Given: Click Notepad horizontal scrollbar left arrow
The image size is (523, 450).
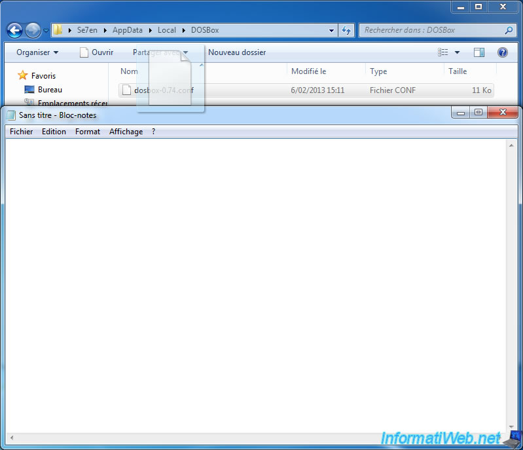Looking at the screenshot, I should pos(12,438).
